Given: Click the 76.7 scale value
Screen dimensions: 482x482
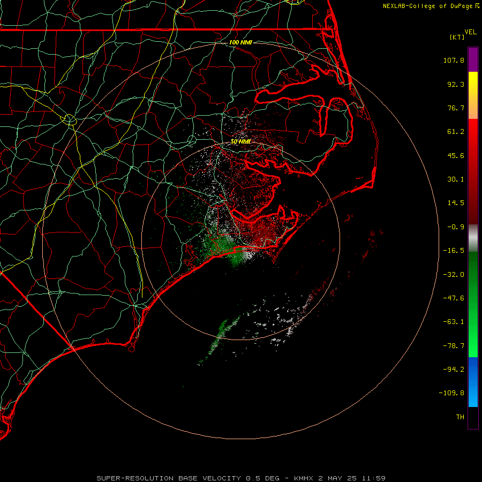Looking at the screenshot, I should [x=456, y=108].
